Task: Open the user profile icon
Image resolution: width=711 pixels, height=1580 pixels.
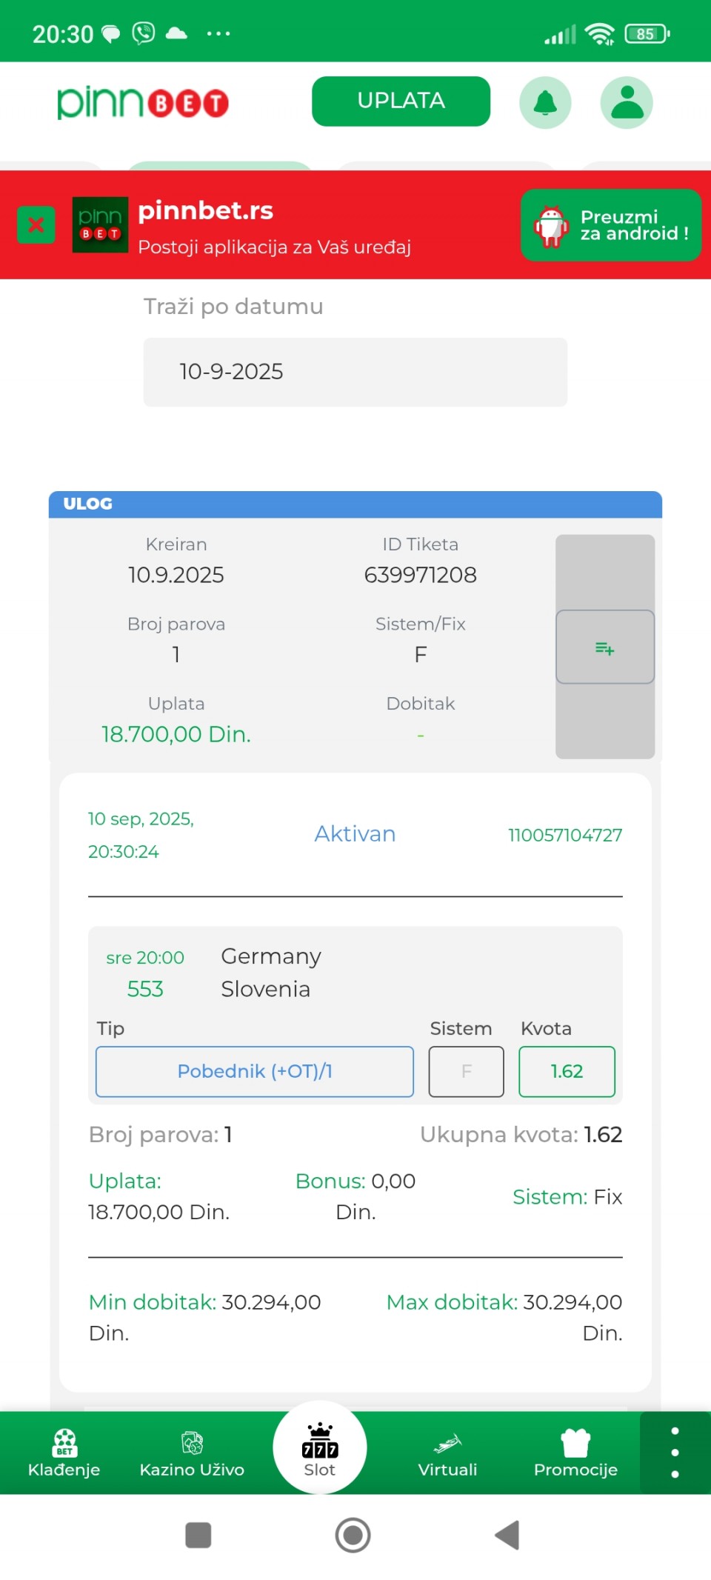Action: [627, 102]
